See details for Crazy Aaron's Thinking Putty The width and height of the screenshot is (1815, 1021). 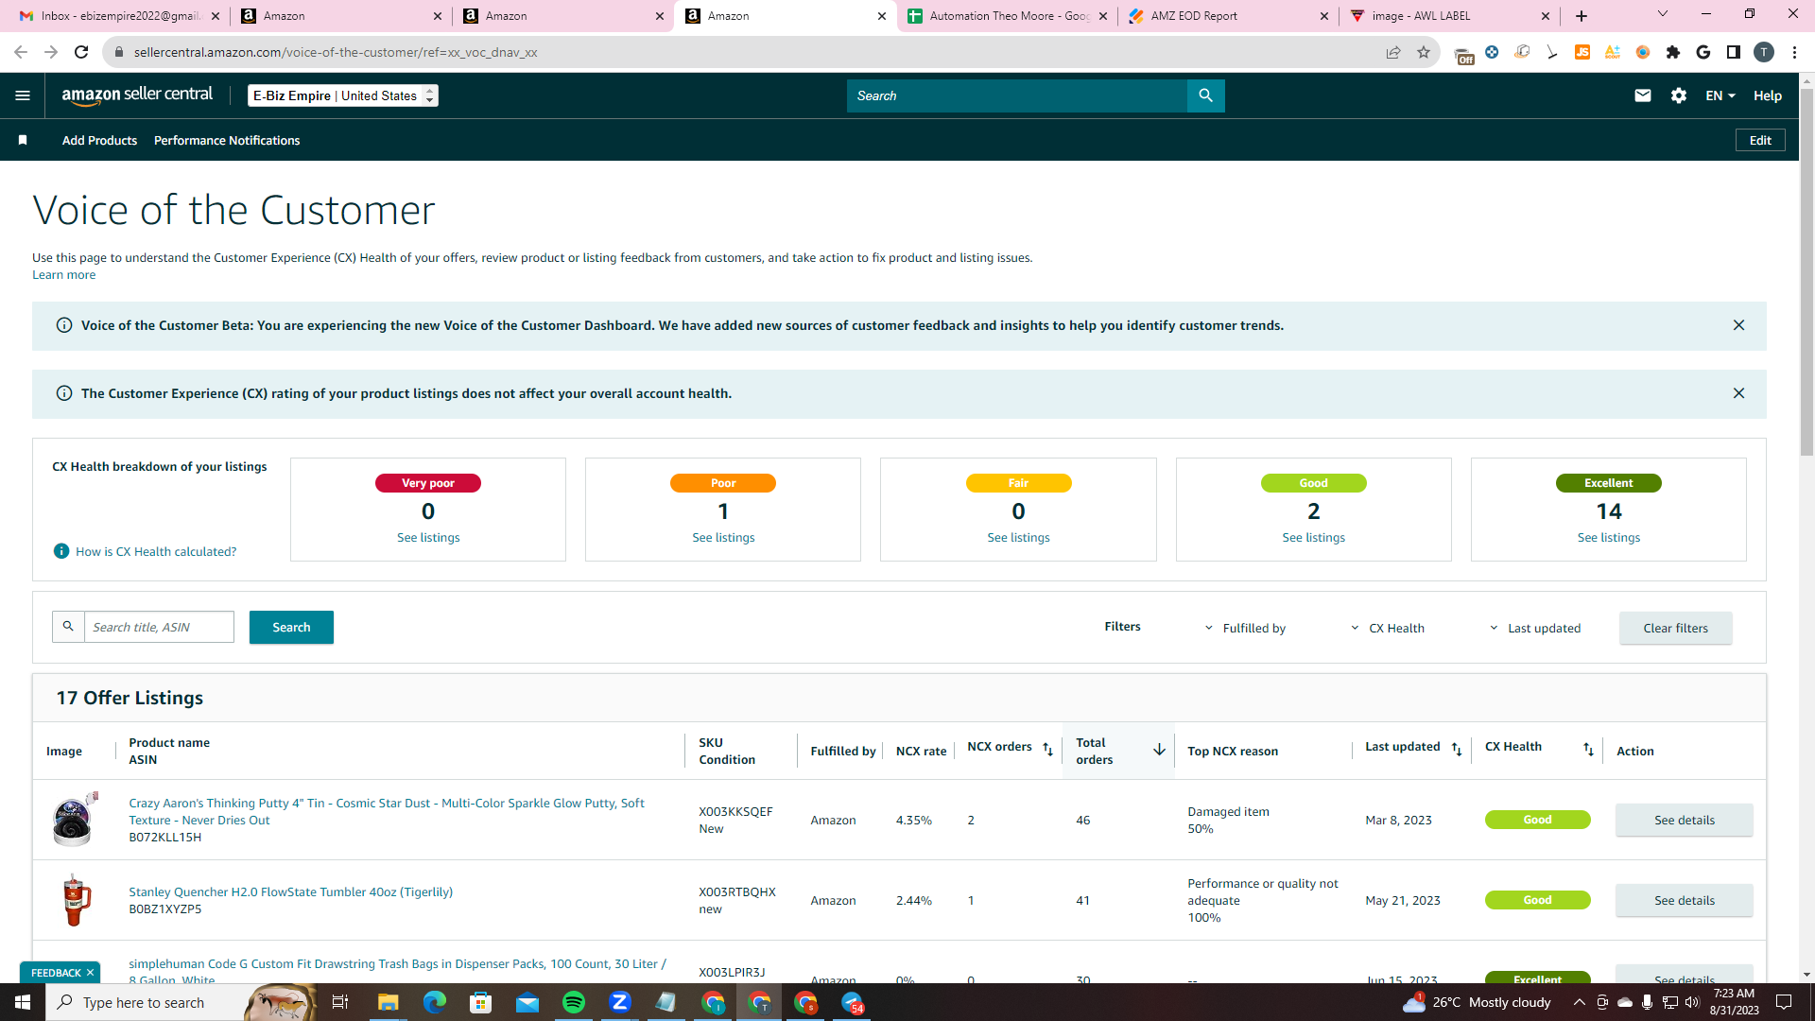[x=1685, y=820]
